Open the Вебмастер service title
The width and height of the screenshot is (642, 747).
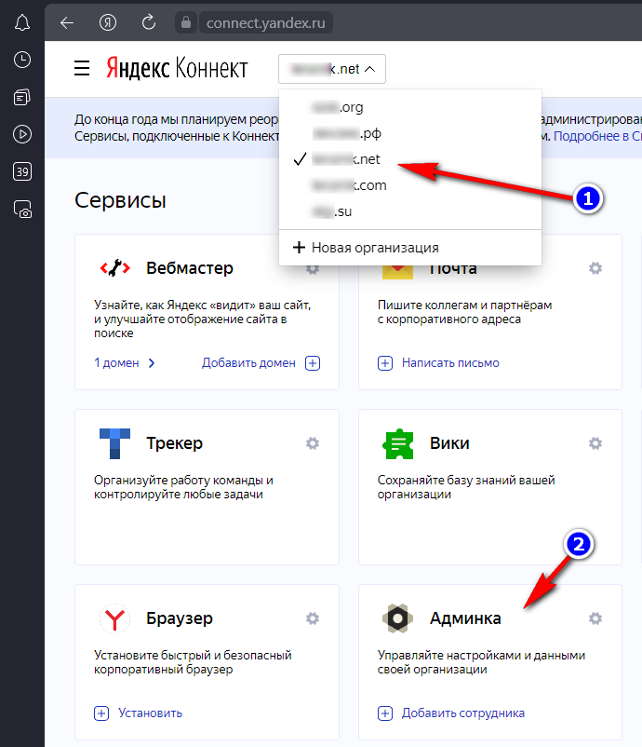click(190, 268)
